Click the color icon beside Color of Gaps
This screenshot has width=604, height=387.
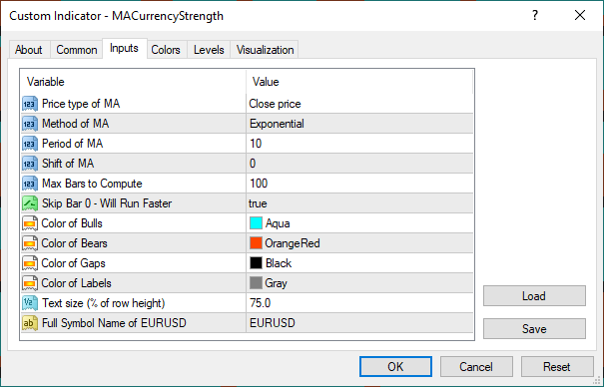30,263
